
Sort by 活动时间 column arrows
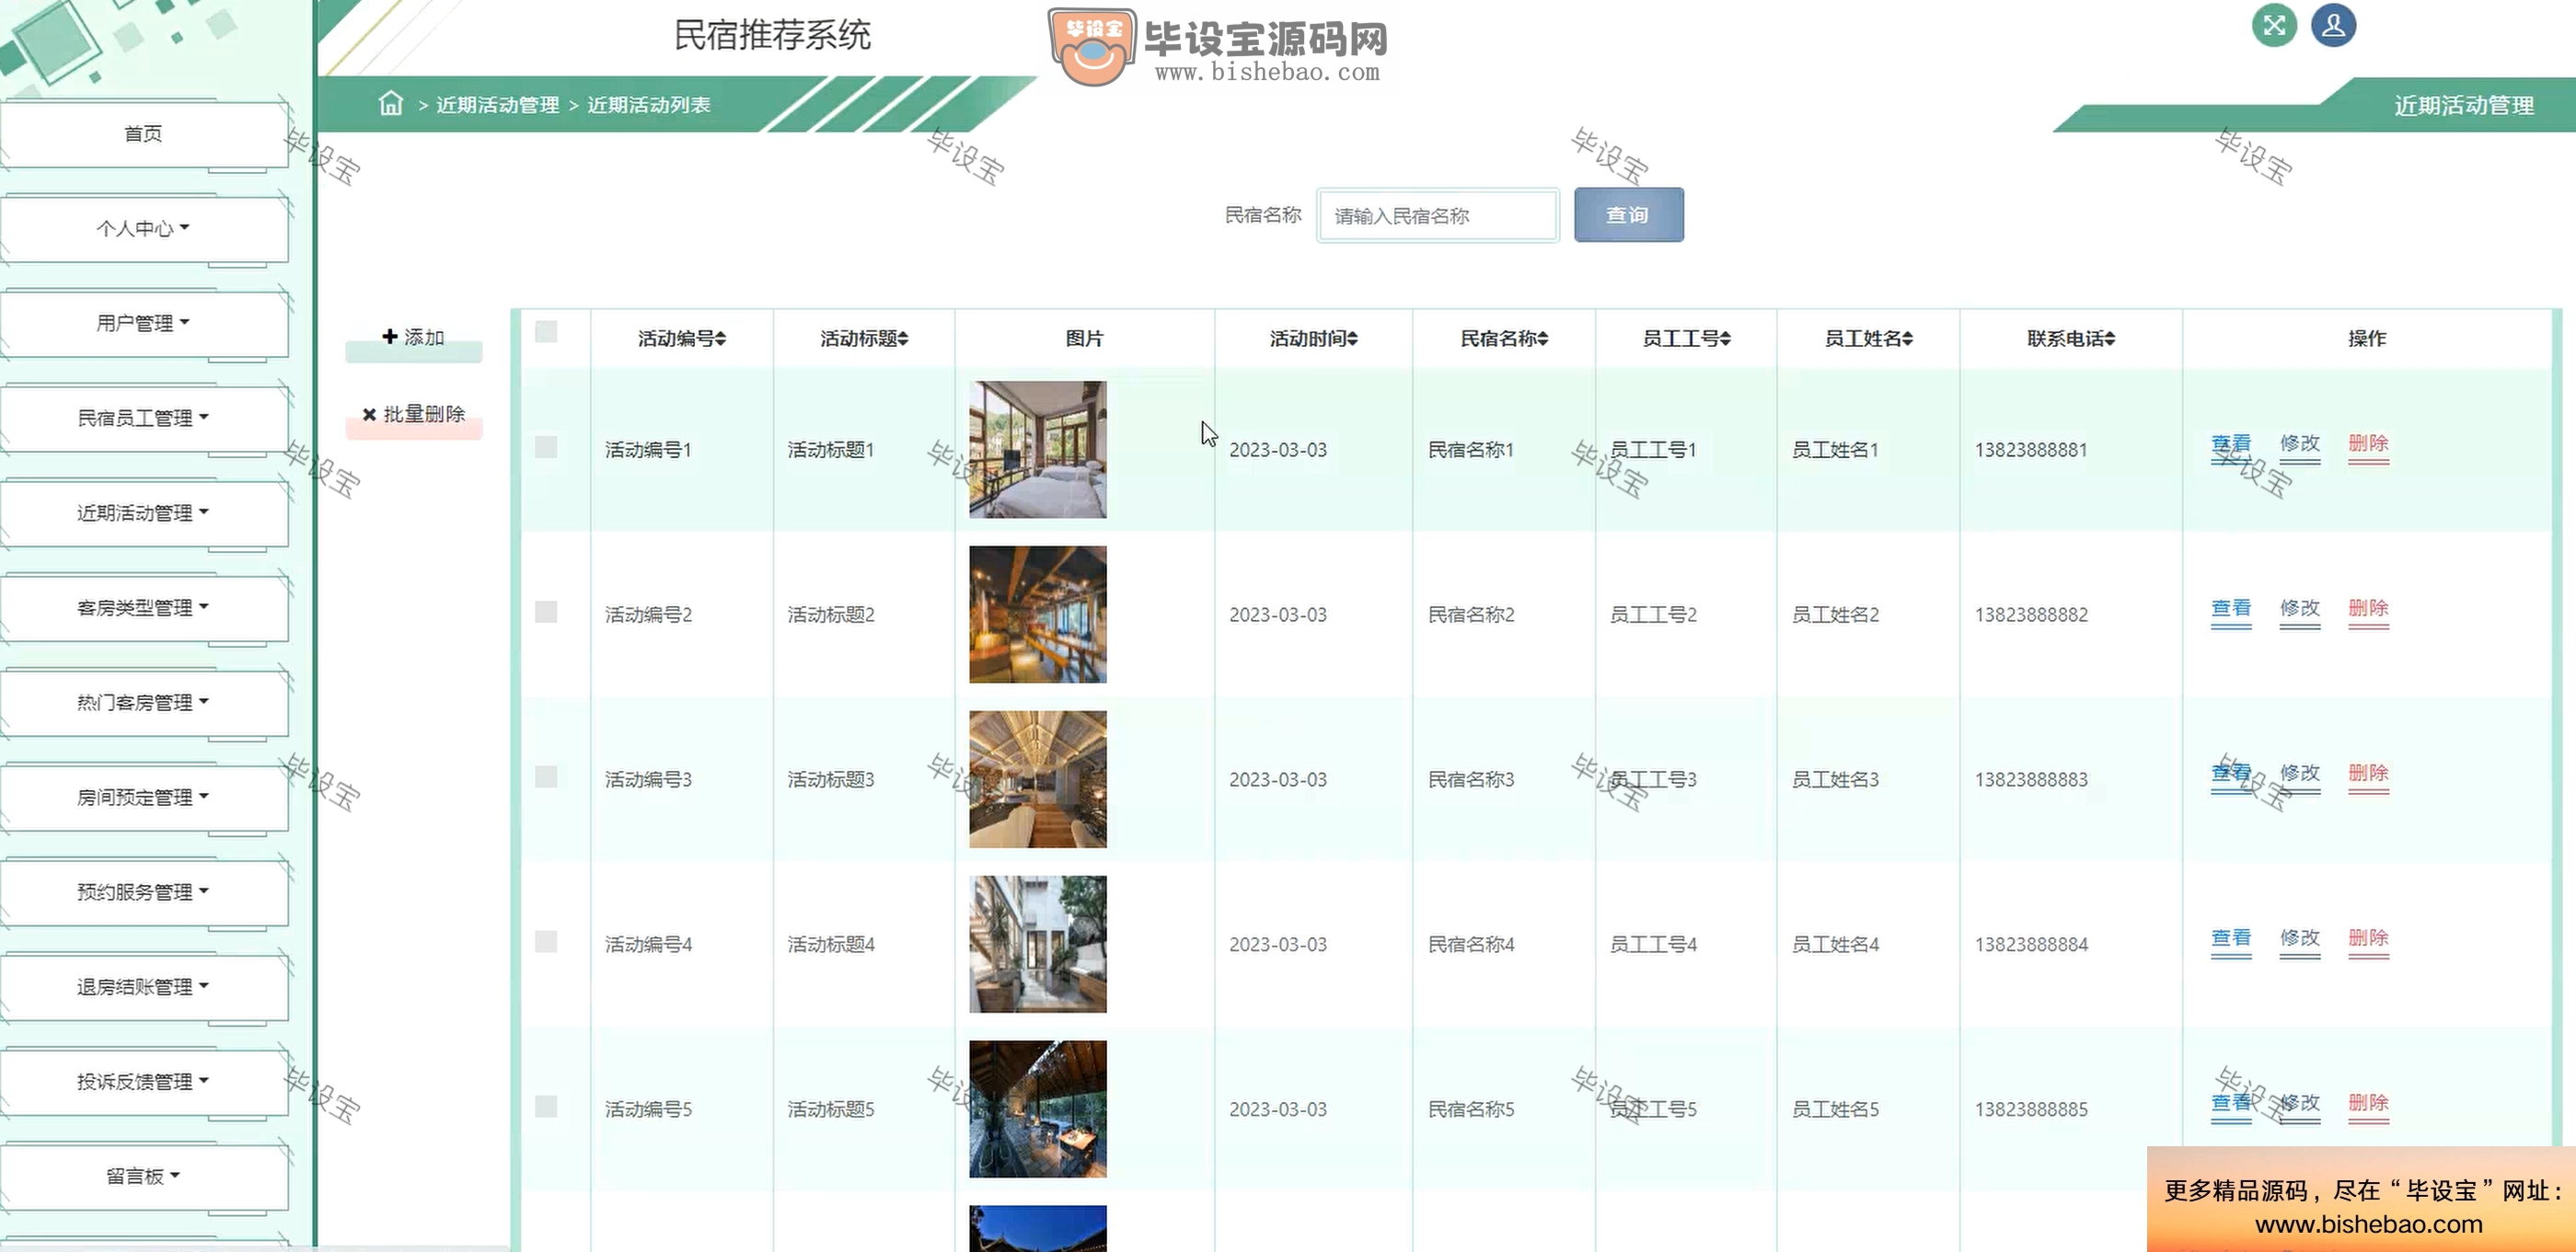pos(1352,339)
